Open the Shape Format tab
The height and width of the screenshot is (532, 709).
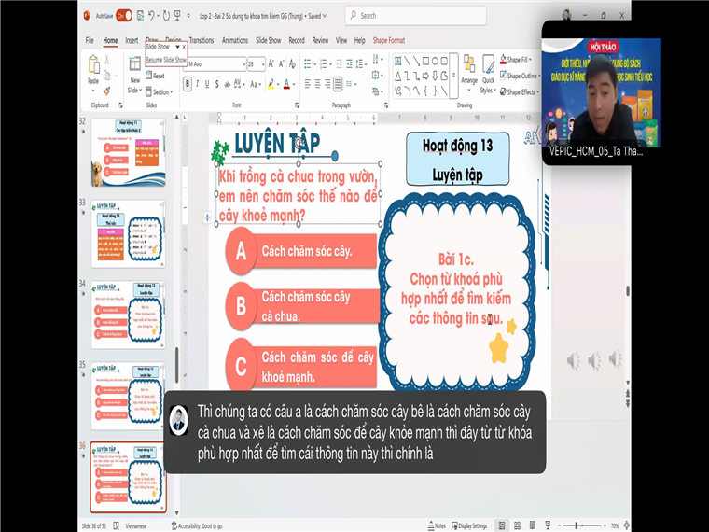point(389,40)
